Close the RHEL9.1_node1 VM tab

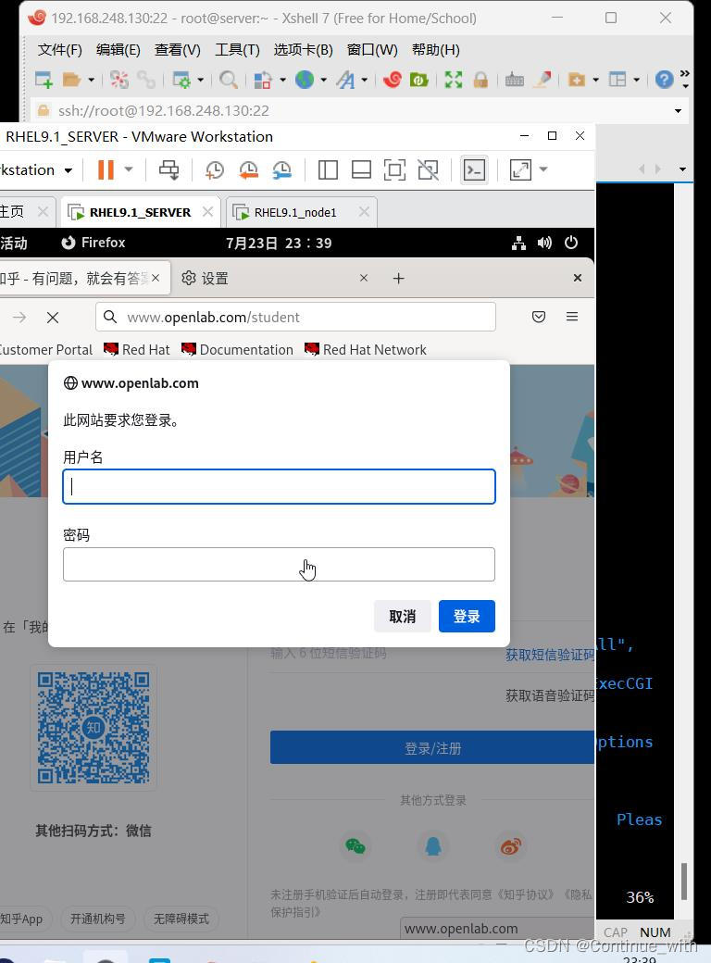(364, 212)
